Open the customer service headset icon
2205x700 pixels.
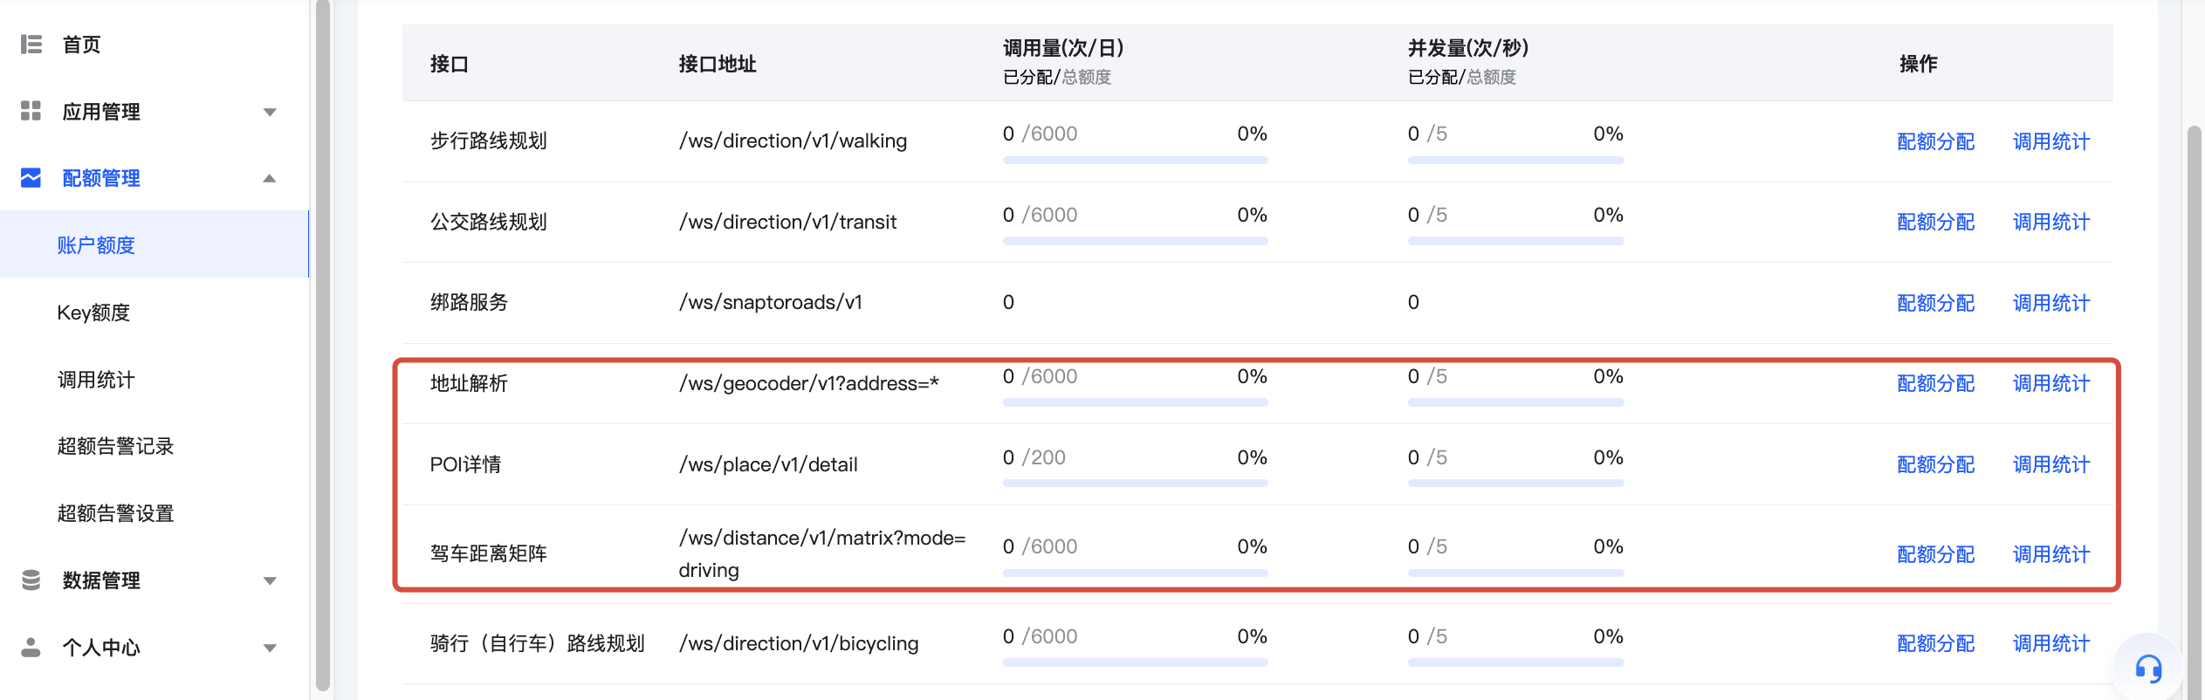pyautogui.click(x=2148, y=669)
